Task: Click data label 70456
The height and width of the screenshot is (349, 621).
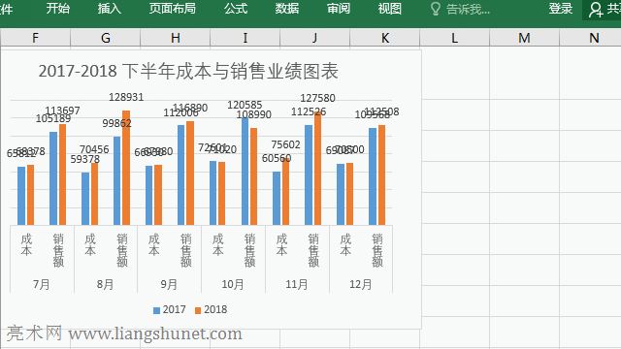Action: pyautogui.click(x=94, y=149)
